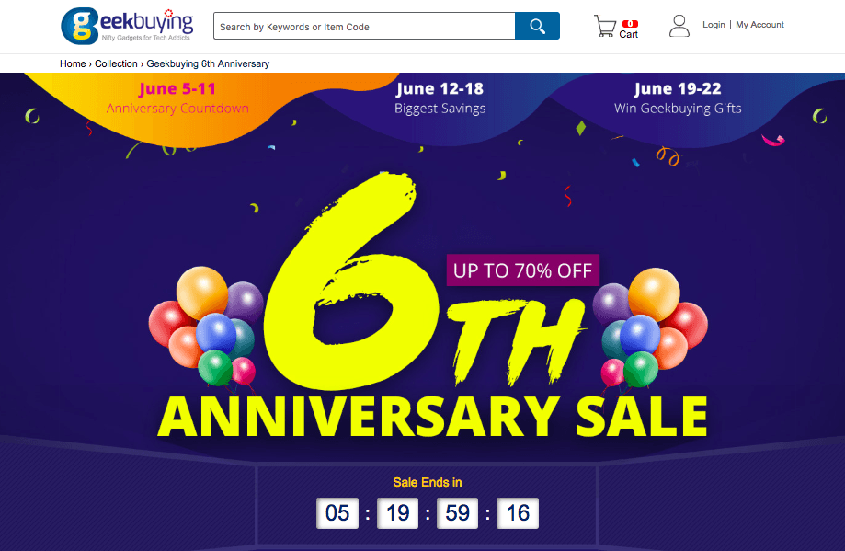
Task: Click the Sale Ends in countdown timer
Action: point(428,512)
